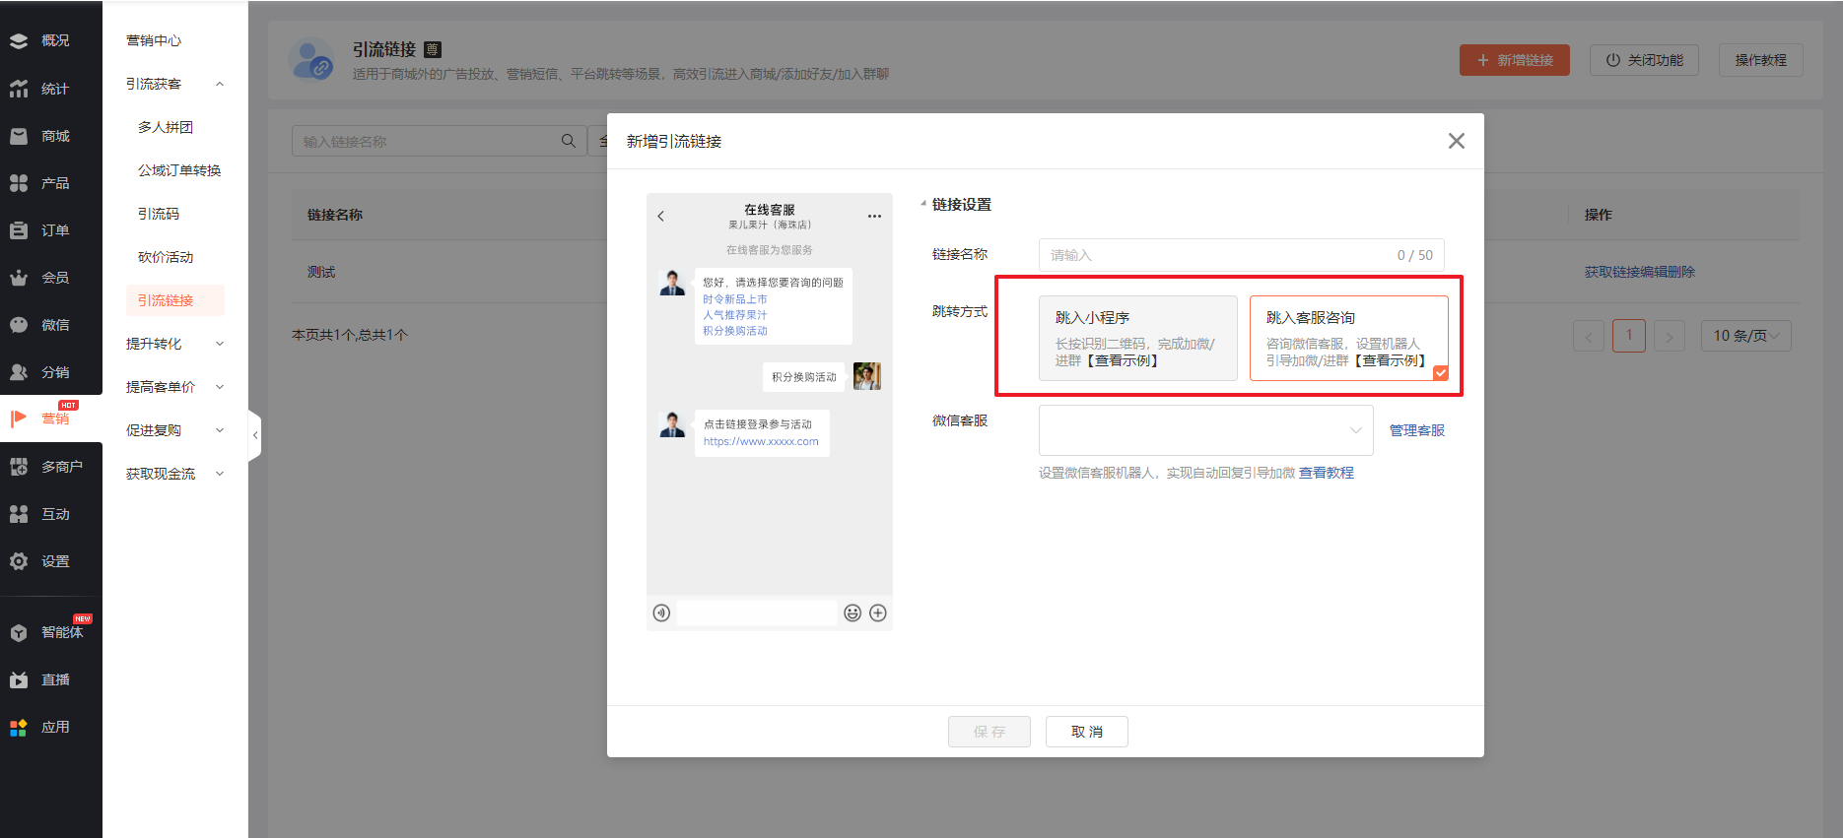Image resolution: width=1843 pixels, height=838 pixels.
Task: Collapse the secondary menu panel handle
Action: point(255,434)
